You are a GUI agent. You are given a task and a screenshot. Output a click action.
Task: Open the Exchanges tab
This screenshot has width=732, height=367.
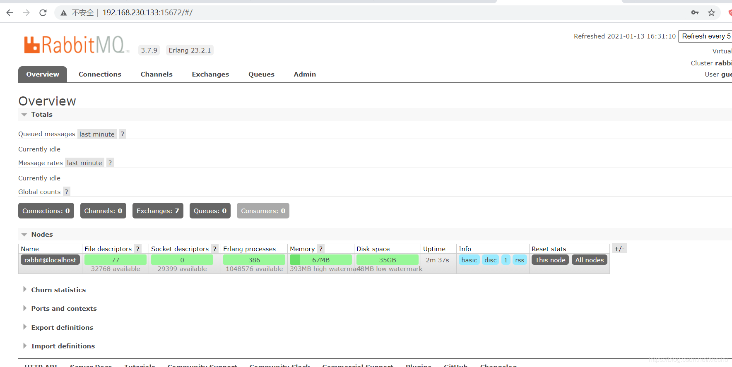click(210, 74)
